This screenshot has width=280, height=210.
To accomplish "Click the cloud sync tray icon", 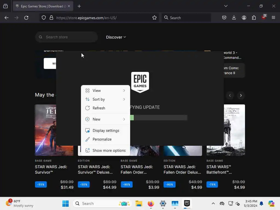I will (x=222, y=203).
